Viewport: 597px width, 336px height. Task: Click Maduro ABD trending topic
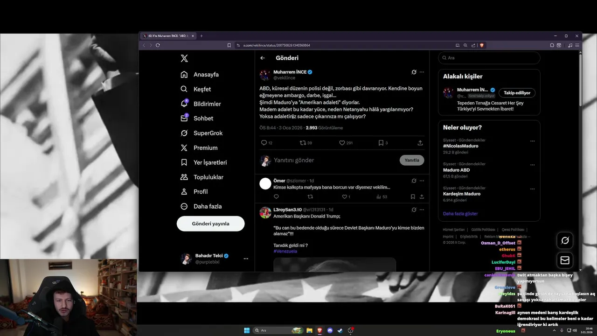pos(456,170)
